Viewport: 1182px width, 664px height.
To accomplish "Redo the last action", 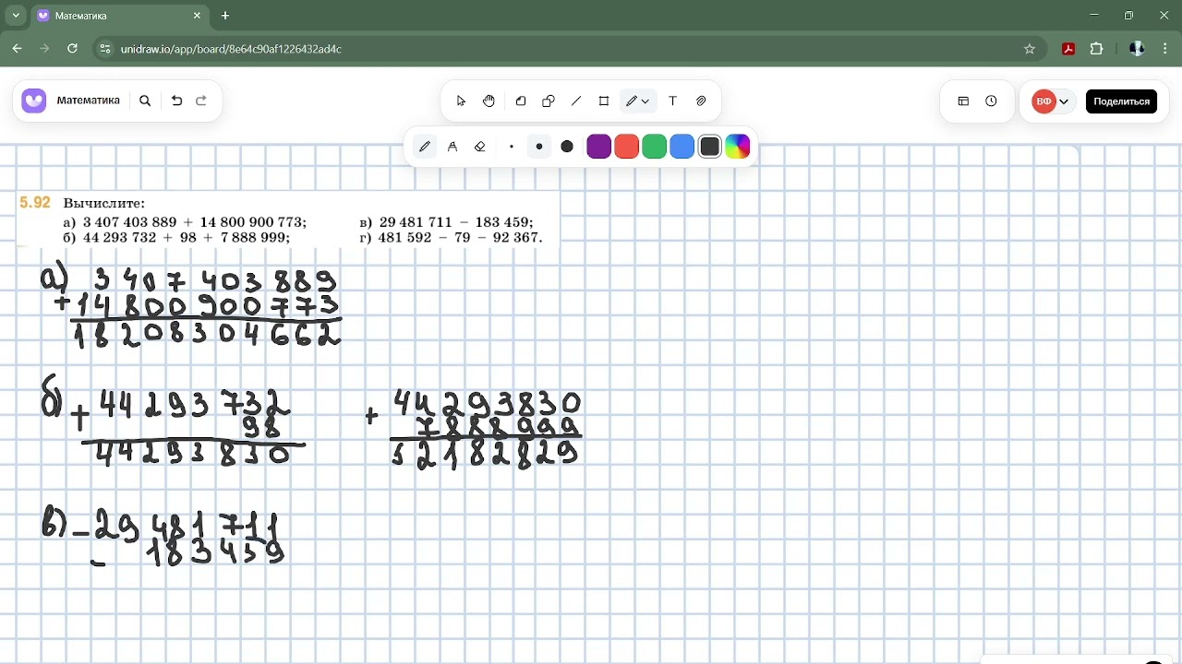I will pos(201,101).
